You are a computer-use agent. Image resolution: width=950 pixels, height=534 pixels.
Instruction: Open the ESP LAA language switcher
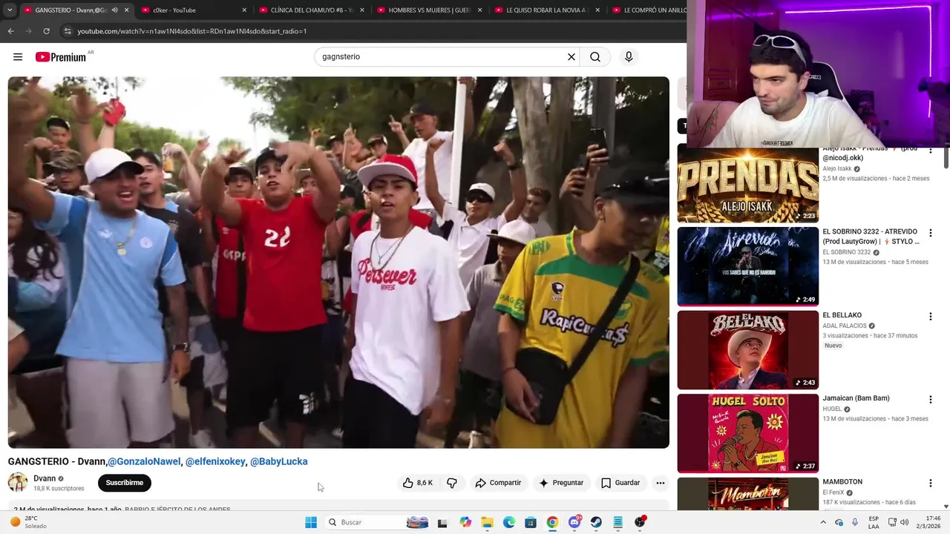tap(874, 522)
